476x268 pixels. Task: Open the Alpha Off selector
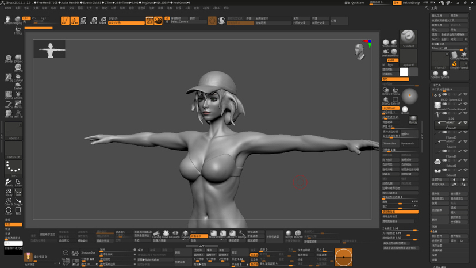coord(408,58)
